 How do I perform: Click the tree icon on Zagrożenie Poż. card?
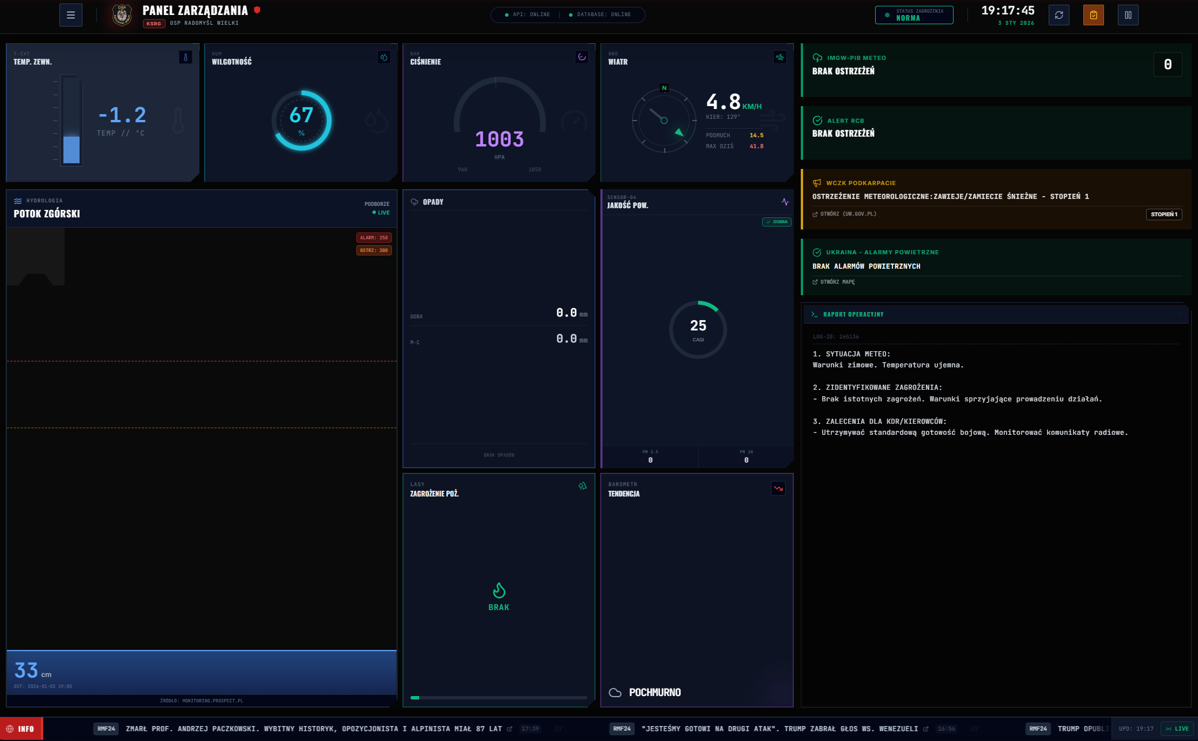(x=583, y=486)
